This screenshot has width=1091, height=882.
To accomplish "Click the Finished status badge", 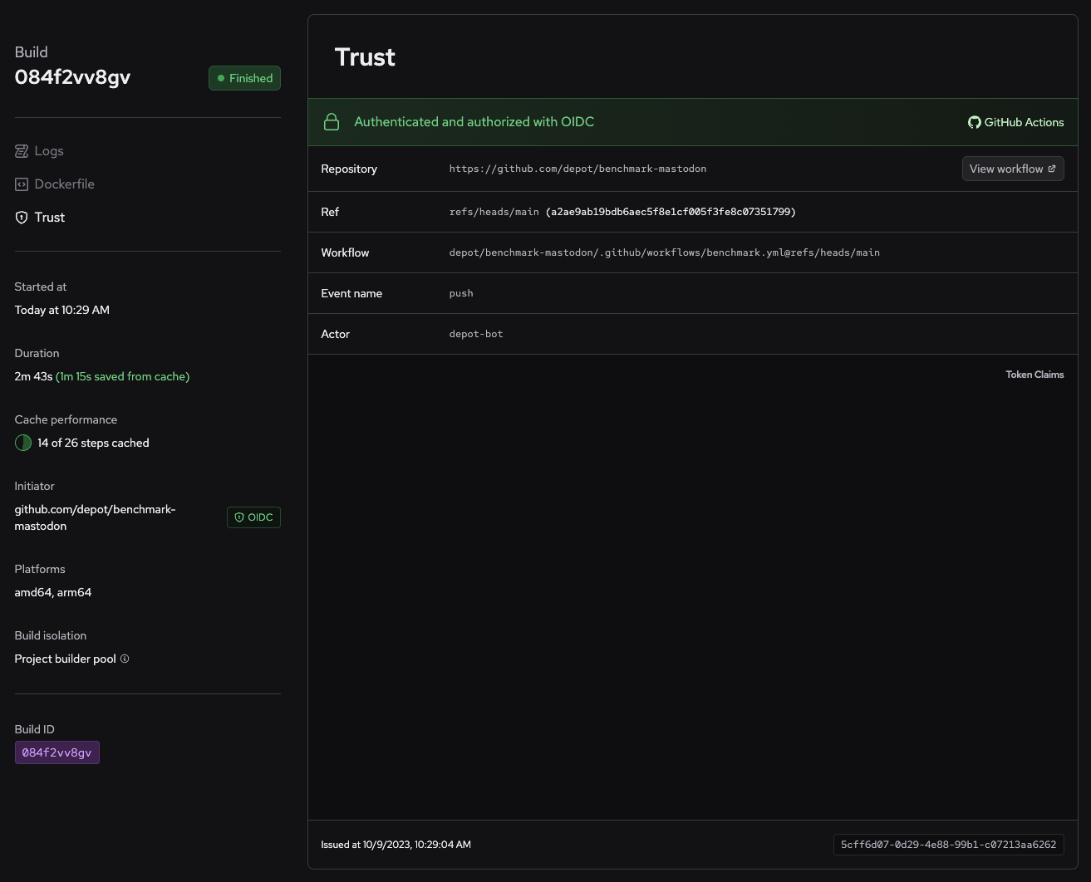I will click(x=244, y=78).
